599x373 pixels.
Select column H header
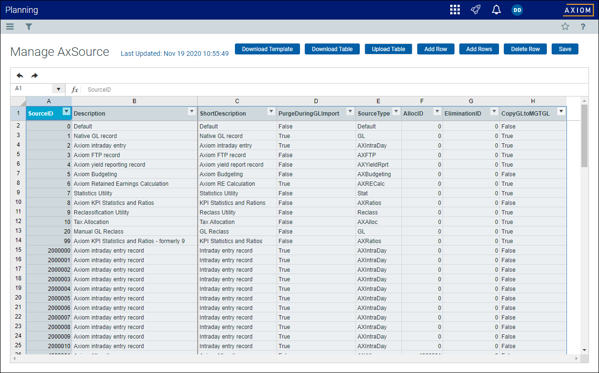pyautogui.click(x=533, y=101)
